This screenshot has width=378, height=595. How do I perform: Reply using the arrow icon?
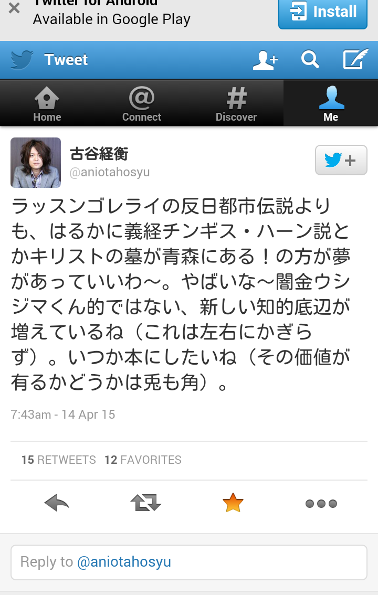[x=57, y=503]
